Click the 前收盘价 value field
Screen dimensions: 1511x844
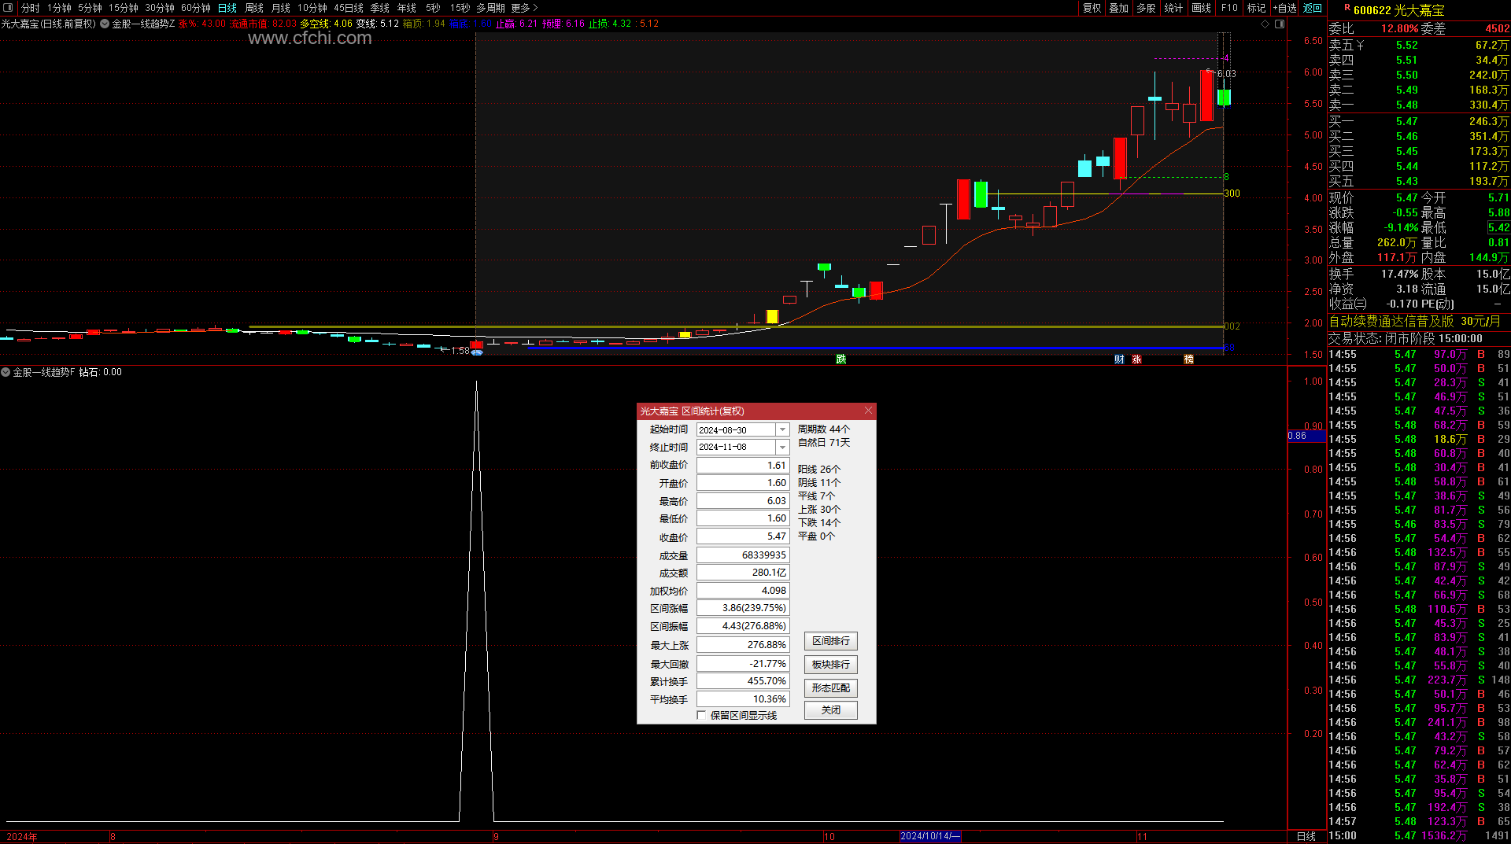pyautogui.click(x=743, y=466)
